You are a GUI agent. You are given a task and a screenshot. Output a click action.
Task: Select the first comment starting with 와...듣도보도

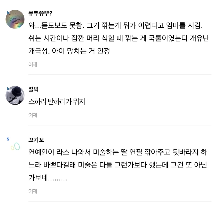[x=119, y=38]
